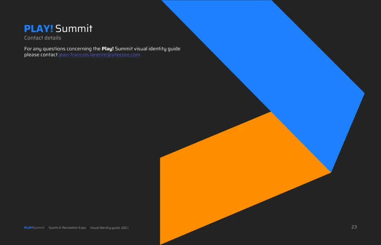Click the word Summit in the heading
Screen dimensions: 381x245
point(74,29)
